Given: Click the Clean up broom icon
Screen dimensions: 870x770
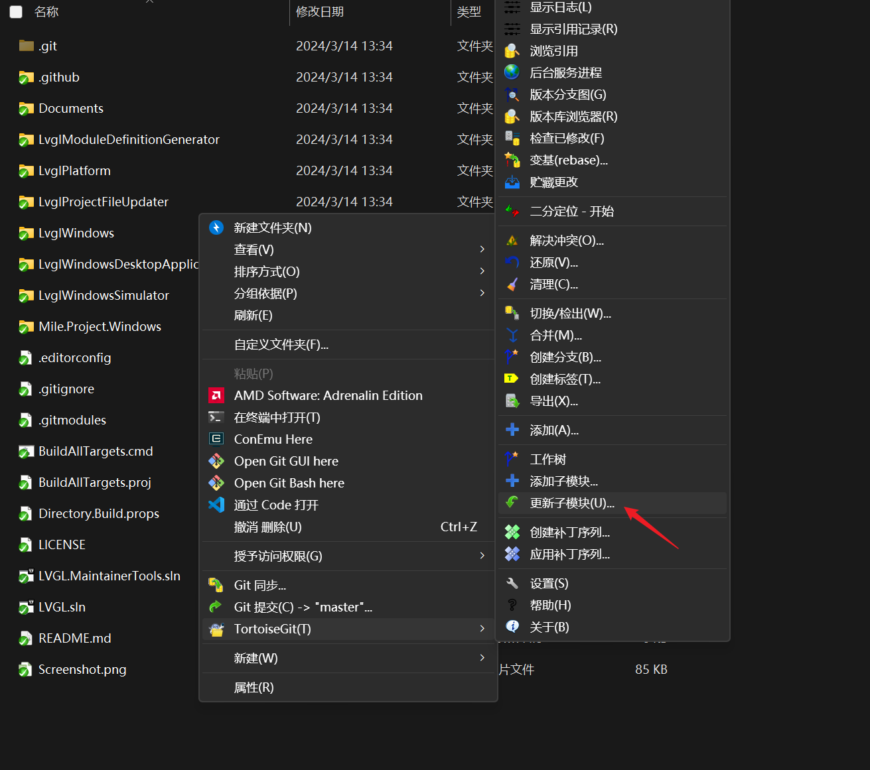Looking at the screenshot, I should tap(512, 285).
